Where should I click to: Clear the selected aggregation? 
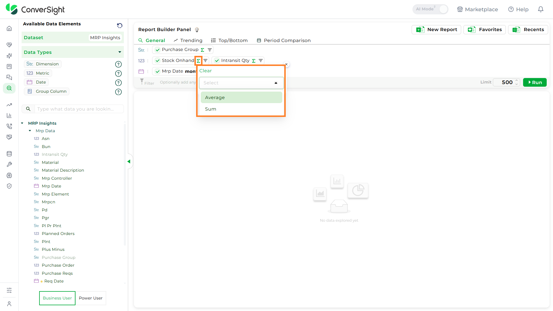coord(205,71)
